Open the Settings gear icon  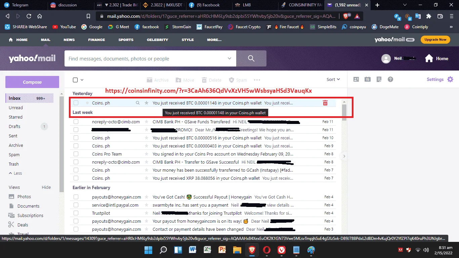click(x=450, y=79)
